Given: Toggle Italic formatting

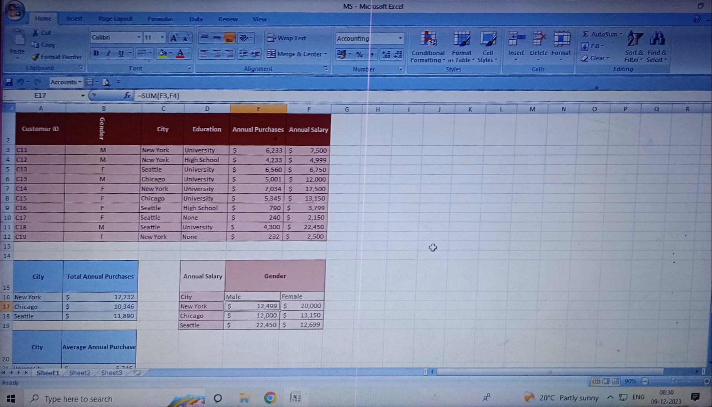Looking at the screenshot, I should 108,53.
